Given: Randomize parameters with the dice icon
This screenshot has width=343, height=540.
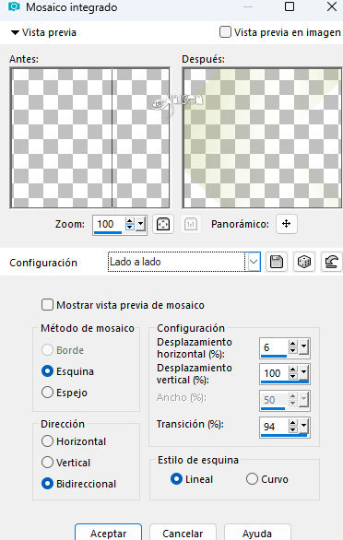Looking at the screenshot, I should (303, 262).
